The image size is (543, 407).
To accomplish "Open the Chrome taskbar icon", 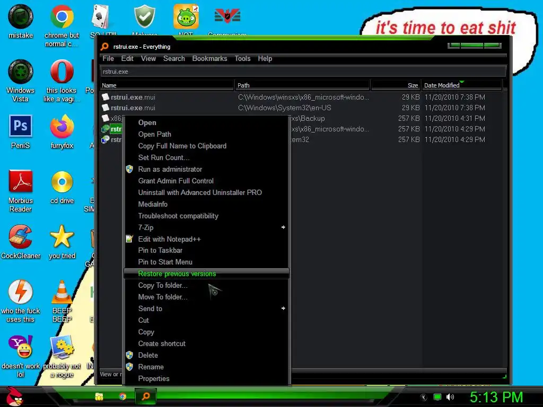I will pos(122,396).
